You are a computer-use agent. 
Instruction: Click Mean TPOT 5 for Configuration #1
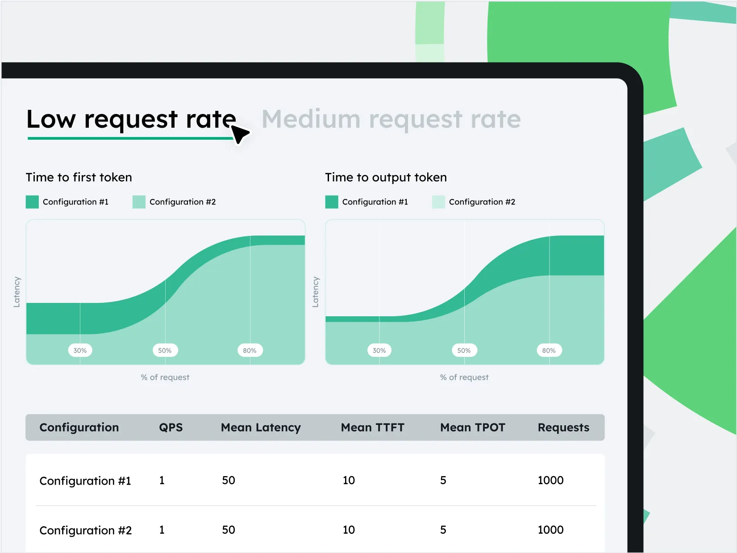click(x=443, y=481)
